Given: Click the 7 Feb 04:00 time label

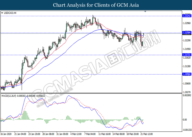Looking at the screenshot, I should point(90,134).
